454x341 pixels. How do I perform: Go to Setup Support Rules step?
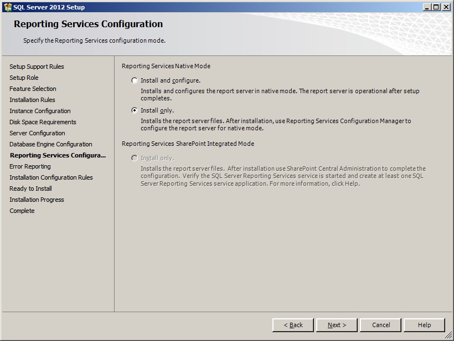coord(37,67)
